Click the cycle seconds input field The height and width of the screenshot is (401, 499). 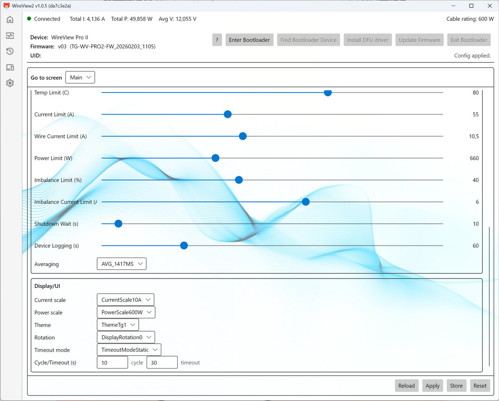(x=112, y=362)
